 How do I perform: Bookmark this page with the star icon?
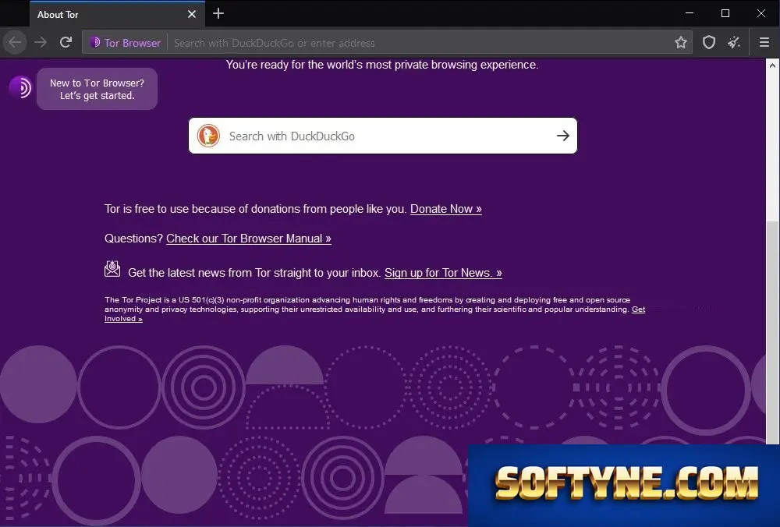[x=680, y=43]
